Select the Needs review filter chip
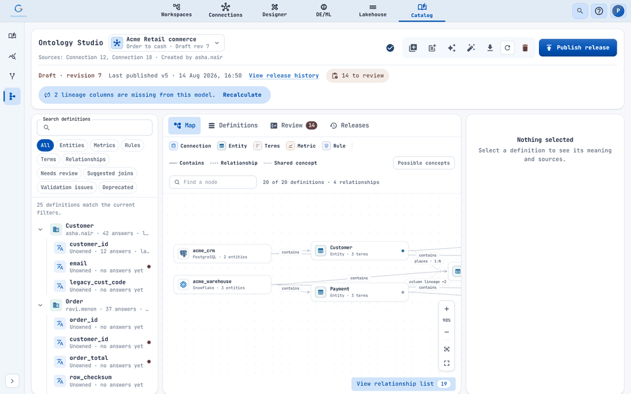The width and height of the screenshot is (631, 394). point(59,173)
